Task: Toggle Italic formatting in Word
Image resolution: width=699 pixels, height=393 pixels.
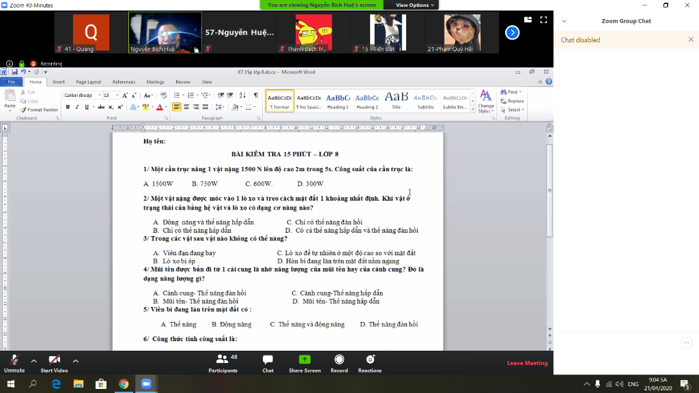Action: (x=76, y=107)
